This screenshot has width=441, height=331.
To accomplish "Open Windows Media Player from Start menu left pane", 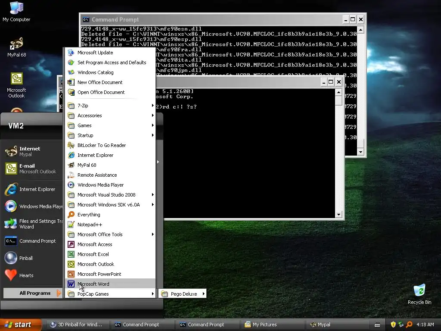I will point(33,206).
